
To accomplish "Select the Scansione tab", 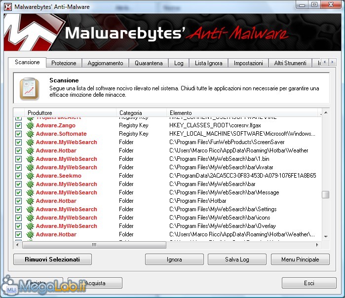I will (x=27, y=62).
